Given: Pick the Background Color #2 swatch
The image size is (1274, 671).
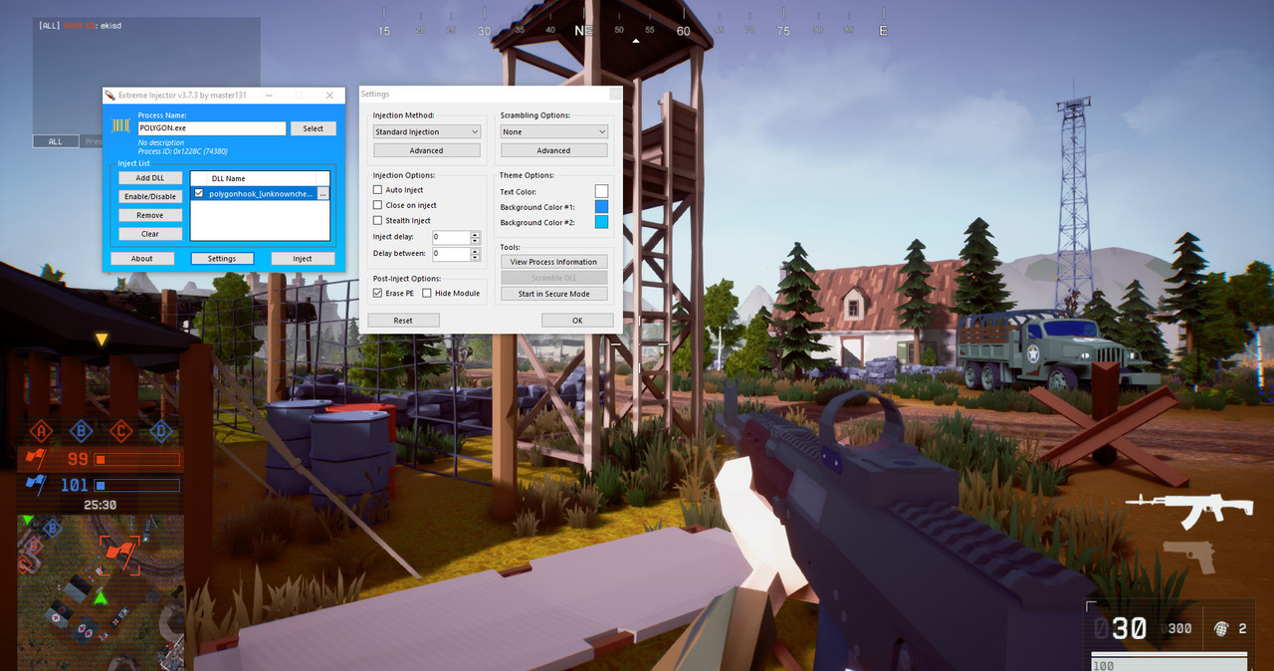Looking at the screenshot, I should point(601,222).
